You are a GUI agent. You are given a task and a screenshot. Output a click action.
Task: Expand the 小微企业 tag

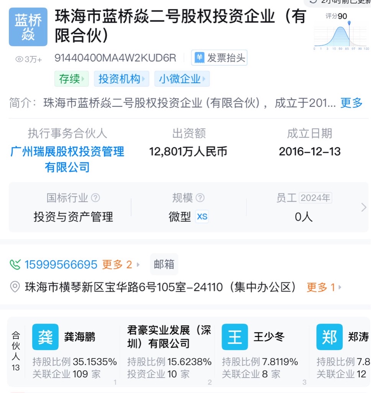182,79
